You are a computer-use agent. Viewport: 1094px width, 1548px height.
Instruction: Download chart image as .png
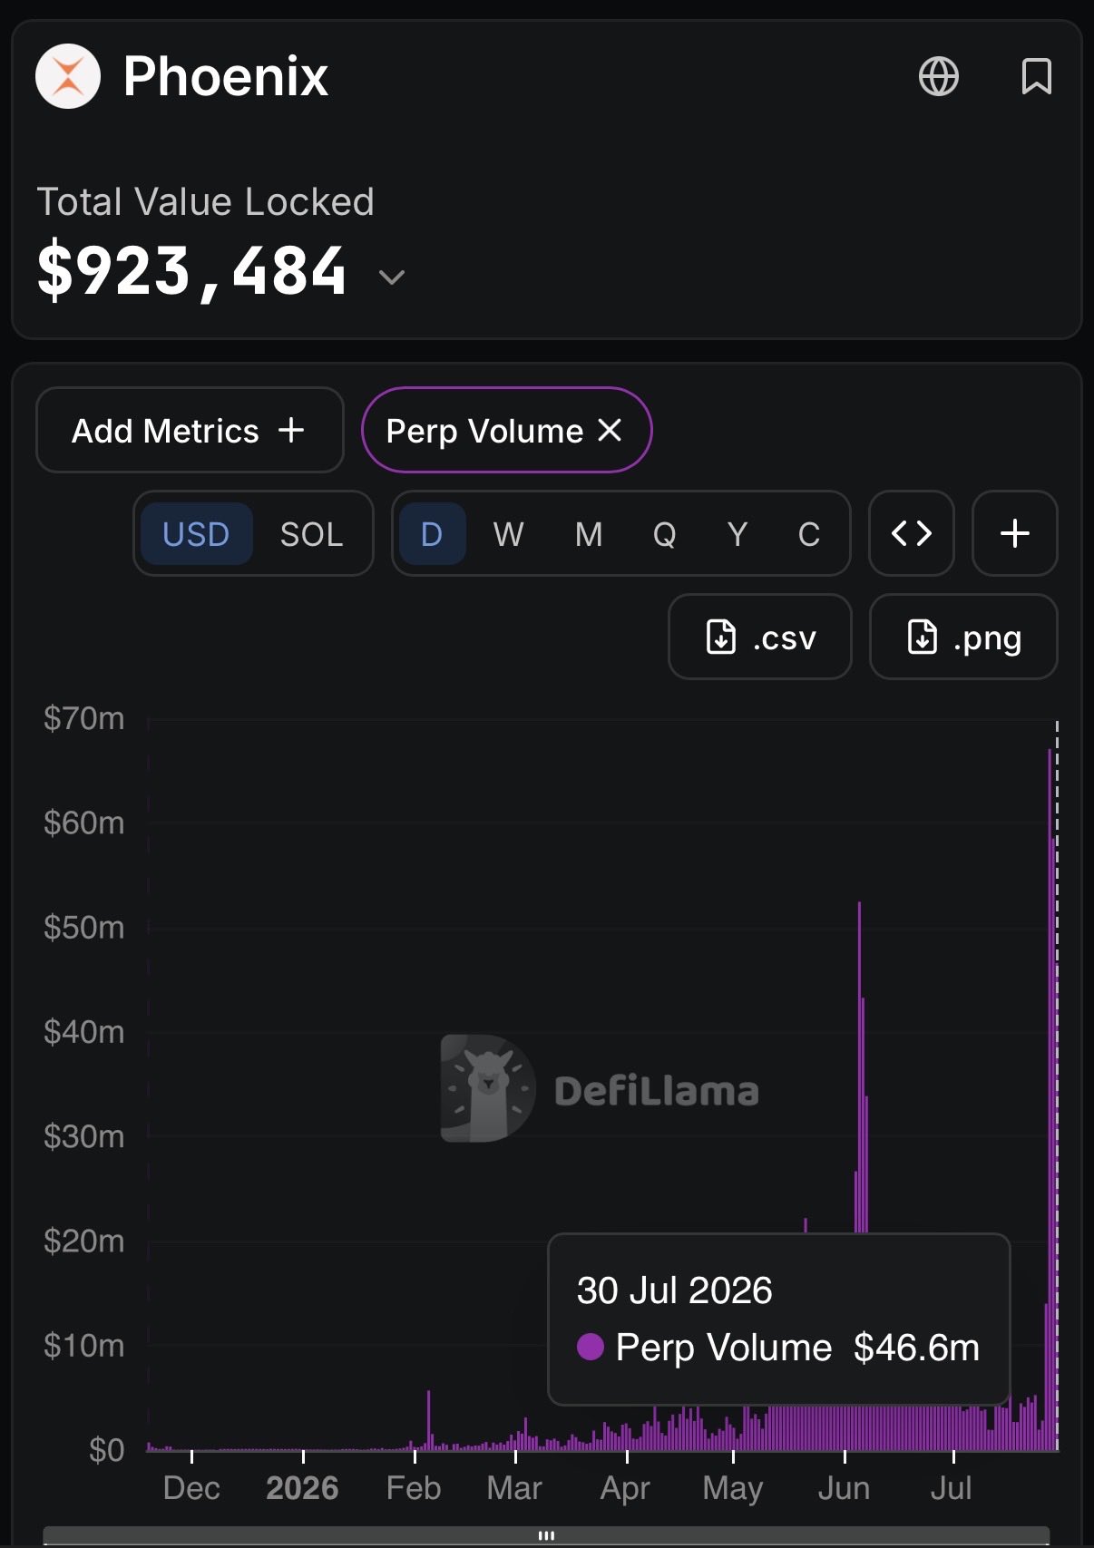point(963,637)
